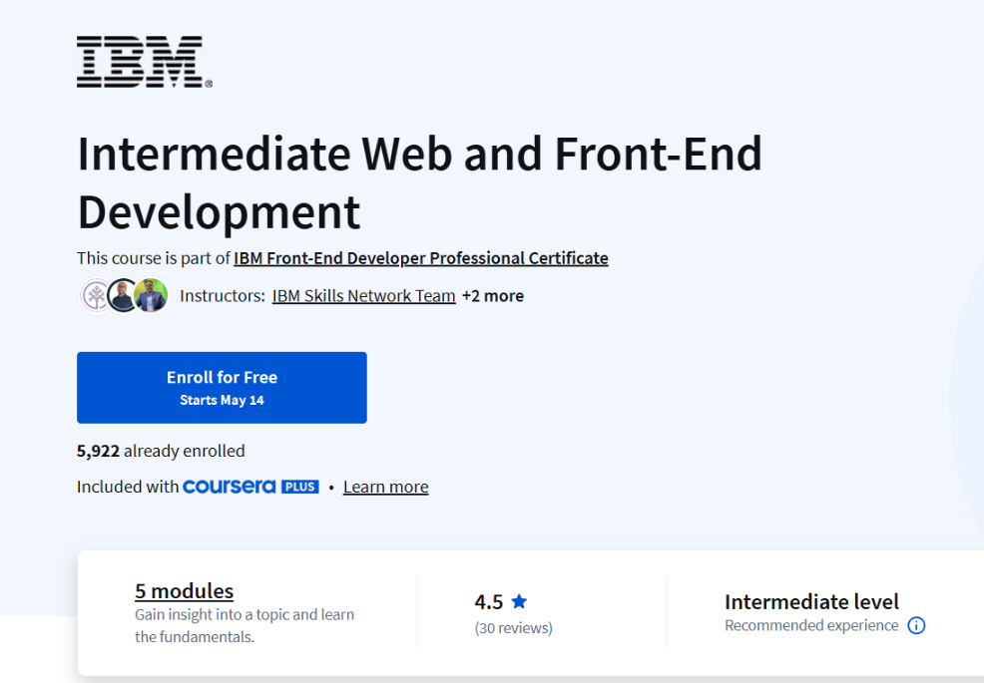
Task: Click the 4.5 rating value
Action: pos(490,601)
